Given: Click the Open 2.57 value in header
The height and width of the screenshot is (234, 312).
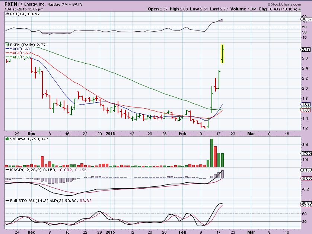Looking at the screenshot, I should [158, 9].
